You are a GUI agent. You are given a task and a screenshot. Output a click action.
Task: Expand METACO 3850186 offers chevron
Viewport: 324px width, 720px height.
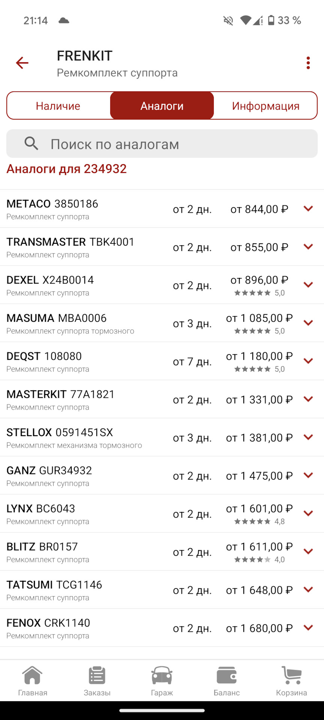click(308, 208)
